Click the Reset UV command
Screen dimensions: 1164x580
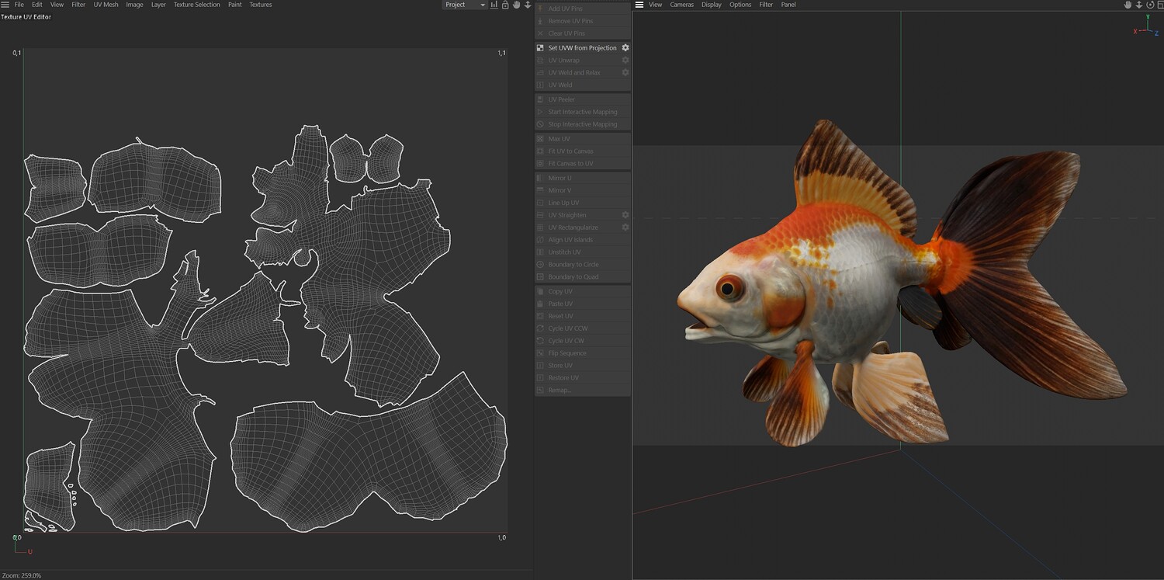click(x=583, y=316)
